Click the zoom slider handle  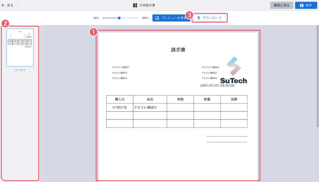(x=119, y=18)
